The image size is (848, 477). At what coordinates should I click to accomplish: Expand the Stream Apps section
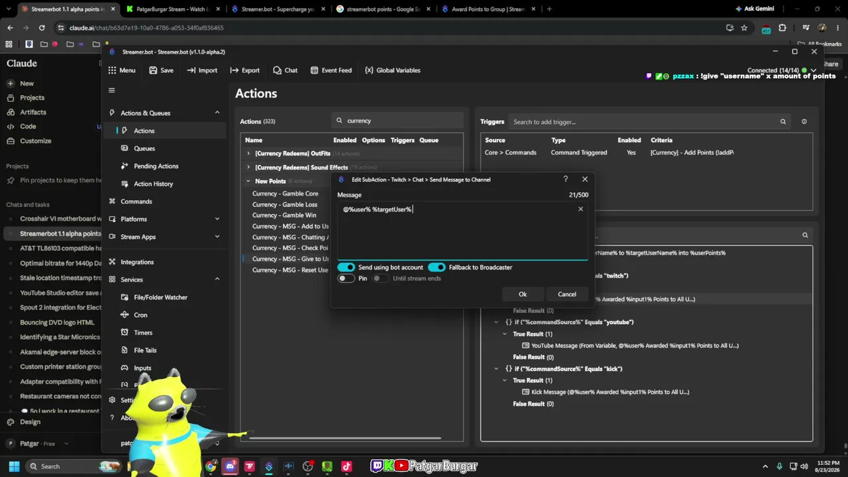click(217, 237)
